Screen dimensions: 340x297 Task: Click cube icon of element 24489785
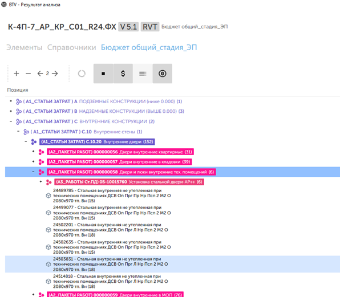48,196
